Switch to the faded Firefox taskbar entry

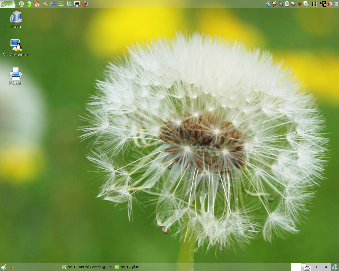coord(33,267)
